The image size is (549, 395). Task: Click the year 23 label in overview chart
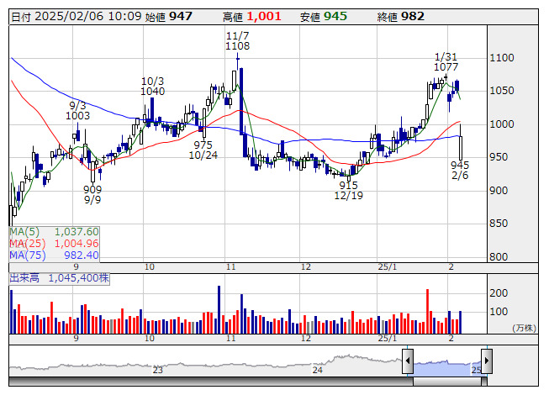pyautogui.click(x=157, y=370)
